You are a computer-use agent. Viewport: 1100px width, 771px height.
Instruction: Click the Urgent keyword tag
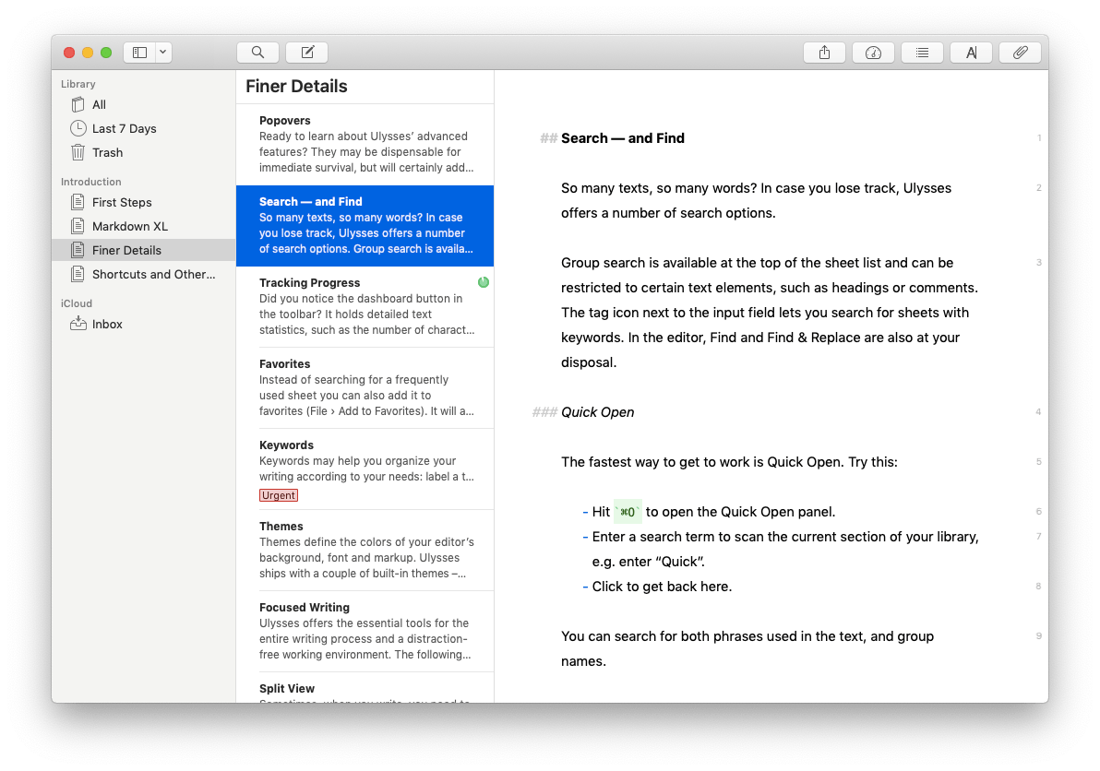point(279,495)
